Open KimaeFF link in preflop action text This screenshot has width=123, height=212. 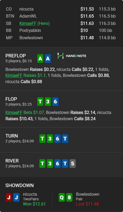[x=14, y=75]
